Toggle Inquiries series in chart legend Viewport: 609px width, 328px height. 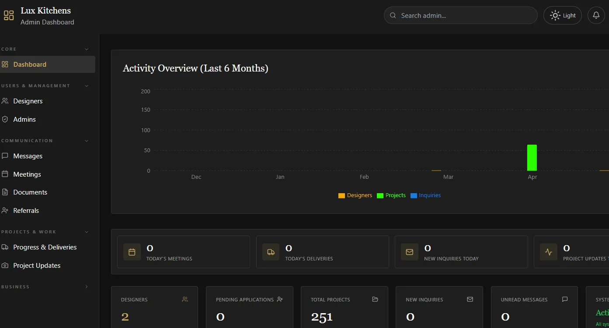425,195
